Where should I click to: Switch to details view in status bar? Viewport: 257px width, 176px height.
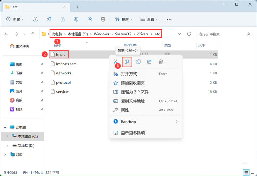pos(246,173)
